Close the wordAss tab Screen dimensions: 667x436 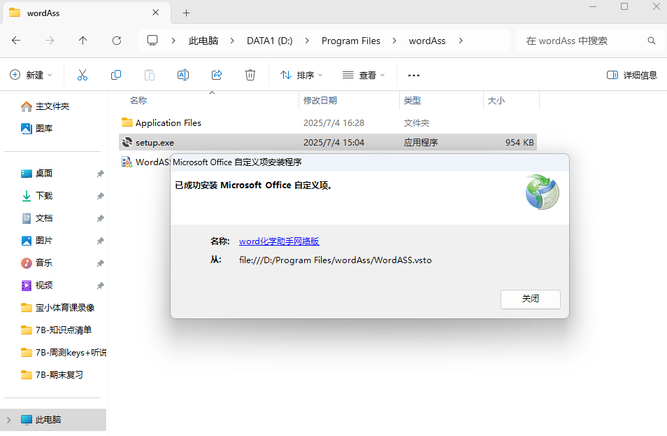[x=156, y=13]
